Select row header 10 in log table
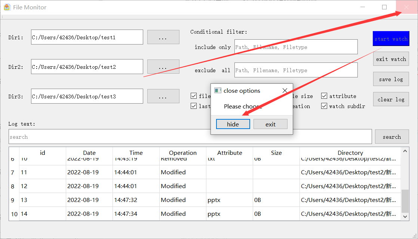This screenshot has height=239, width=418. click(x=14, y=214)
